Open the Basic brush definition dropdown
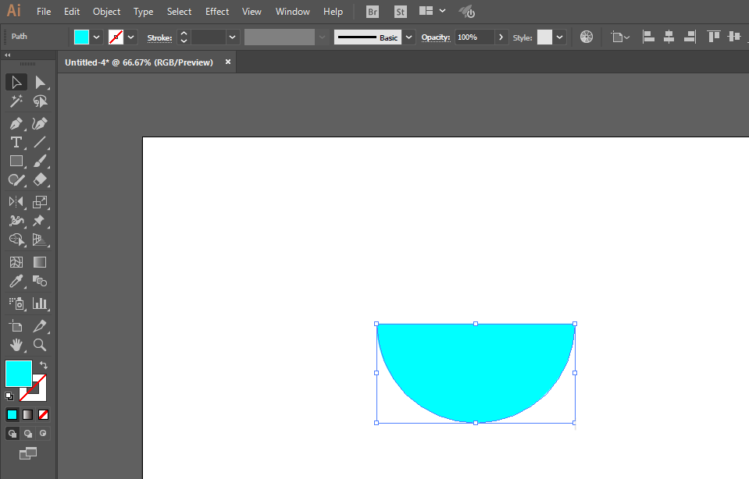This screenshot has height=479, width=749. [x=409, y=37]
